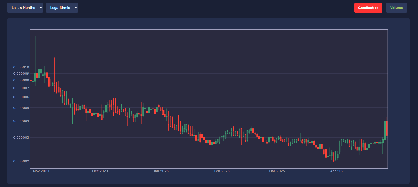Click the 0.000006 price axis label
The image size is (418, 187).
pos(21,97)
